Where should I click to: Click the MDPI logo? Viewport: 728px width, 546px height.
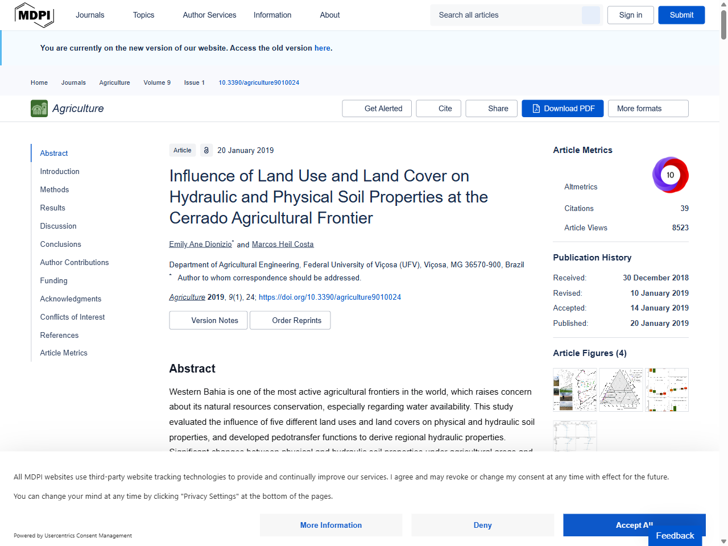[x=34, y=15]
